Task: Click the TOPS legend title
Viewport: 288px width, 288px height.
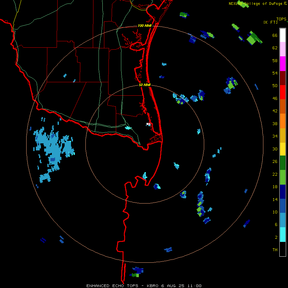Action: click(281, 19)
